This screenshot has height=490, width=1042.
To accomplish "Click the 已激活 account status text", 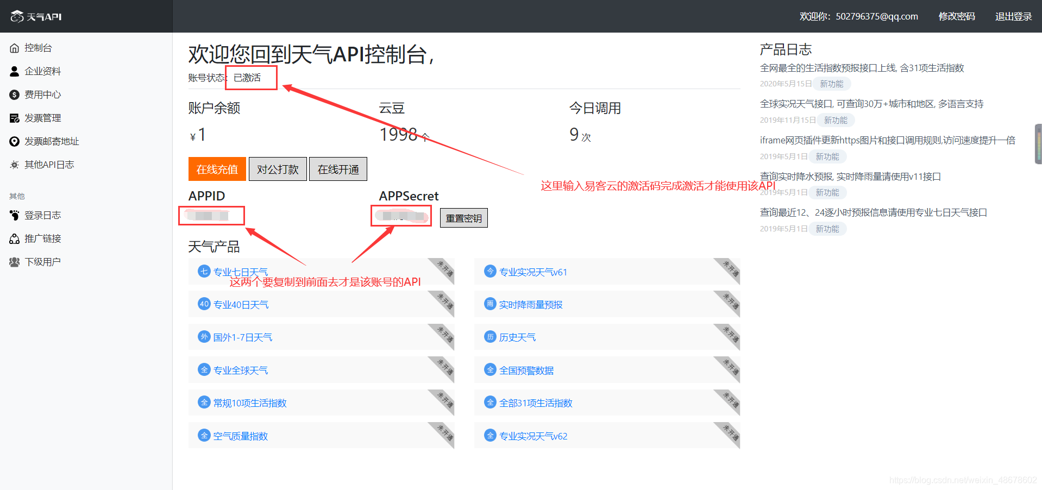I will (x=247, y=78).
